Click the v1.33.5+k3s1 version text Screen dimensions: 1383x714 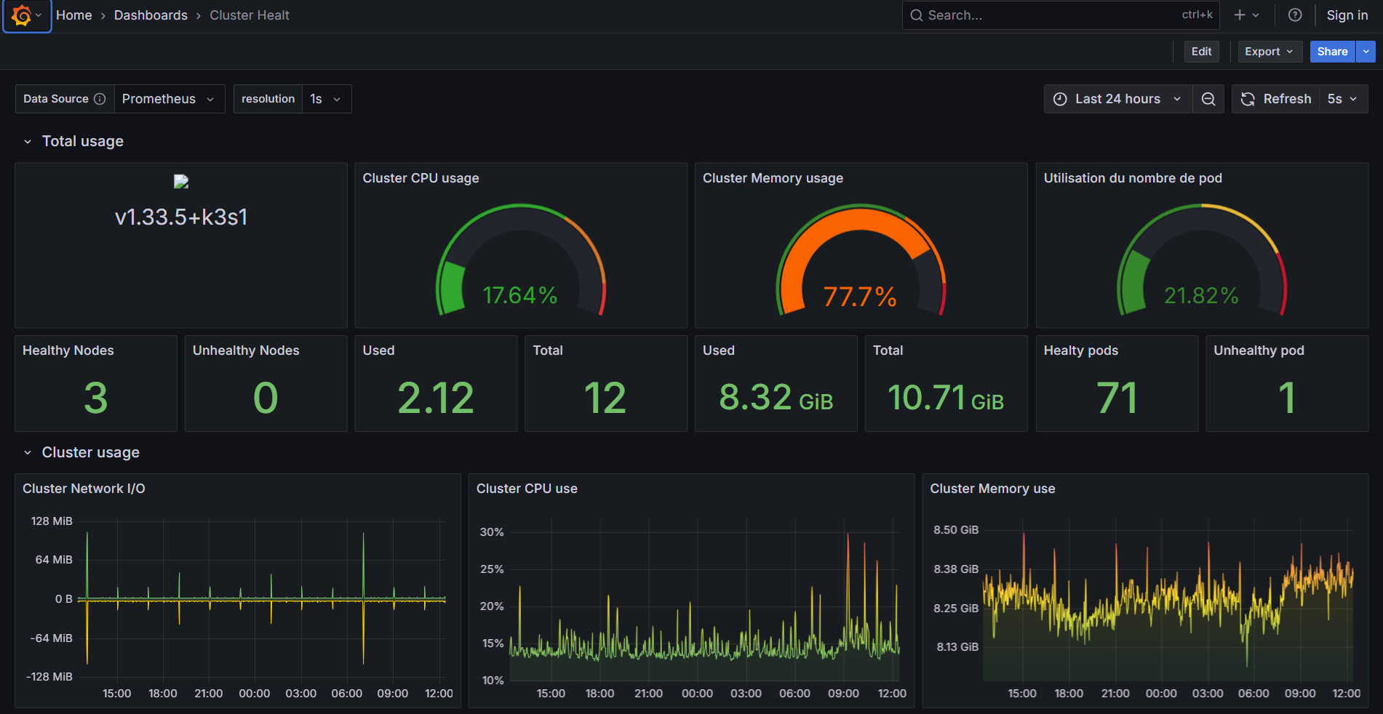pos(181,217)
